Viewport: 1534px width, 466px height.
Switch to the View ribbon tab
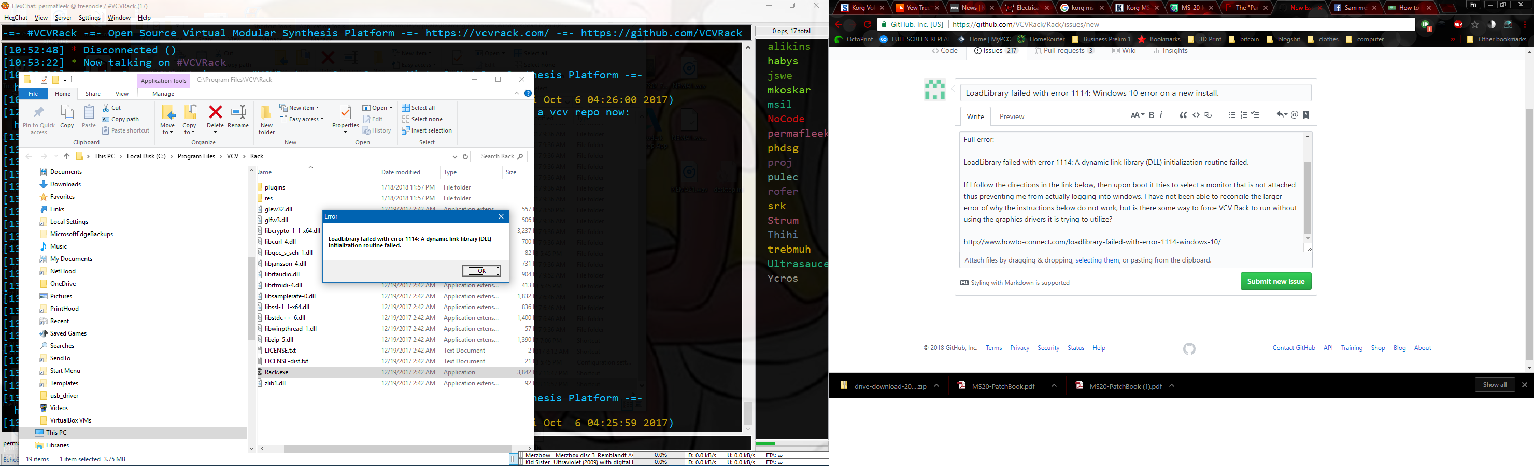122,93
